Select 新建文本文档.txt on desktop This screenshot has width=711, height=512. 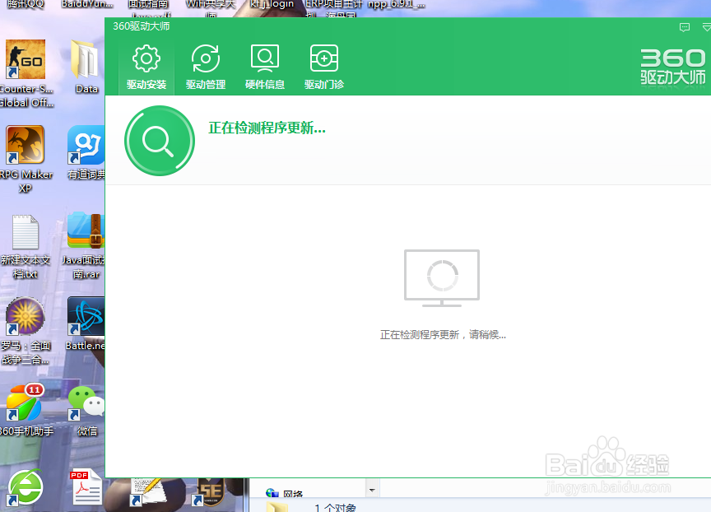26,247
